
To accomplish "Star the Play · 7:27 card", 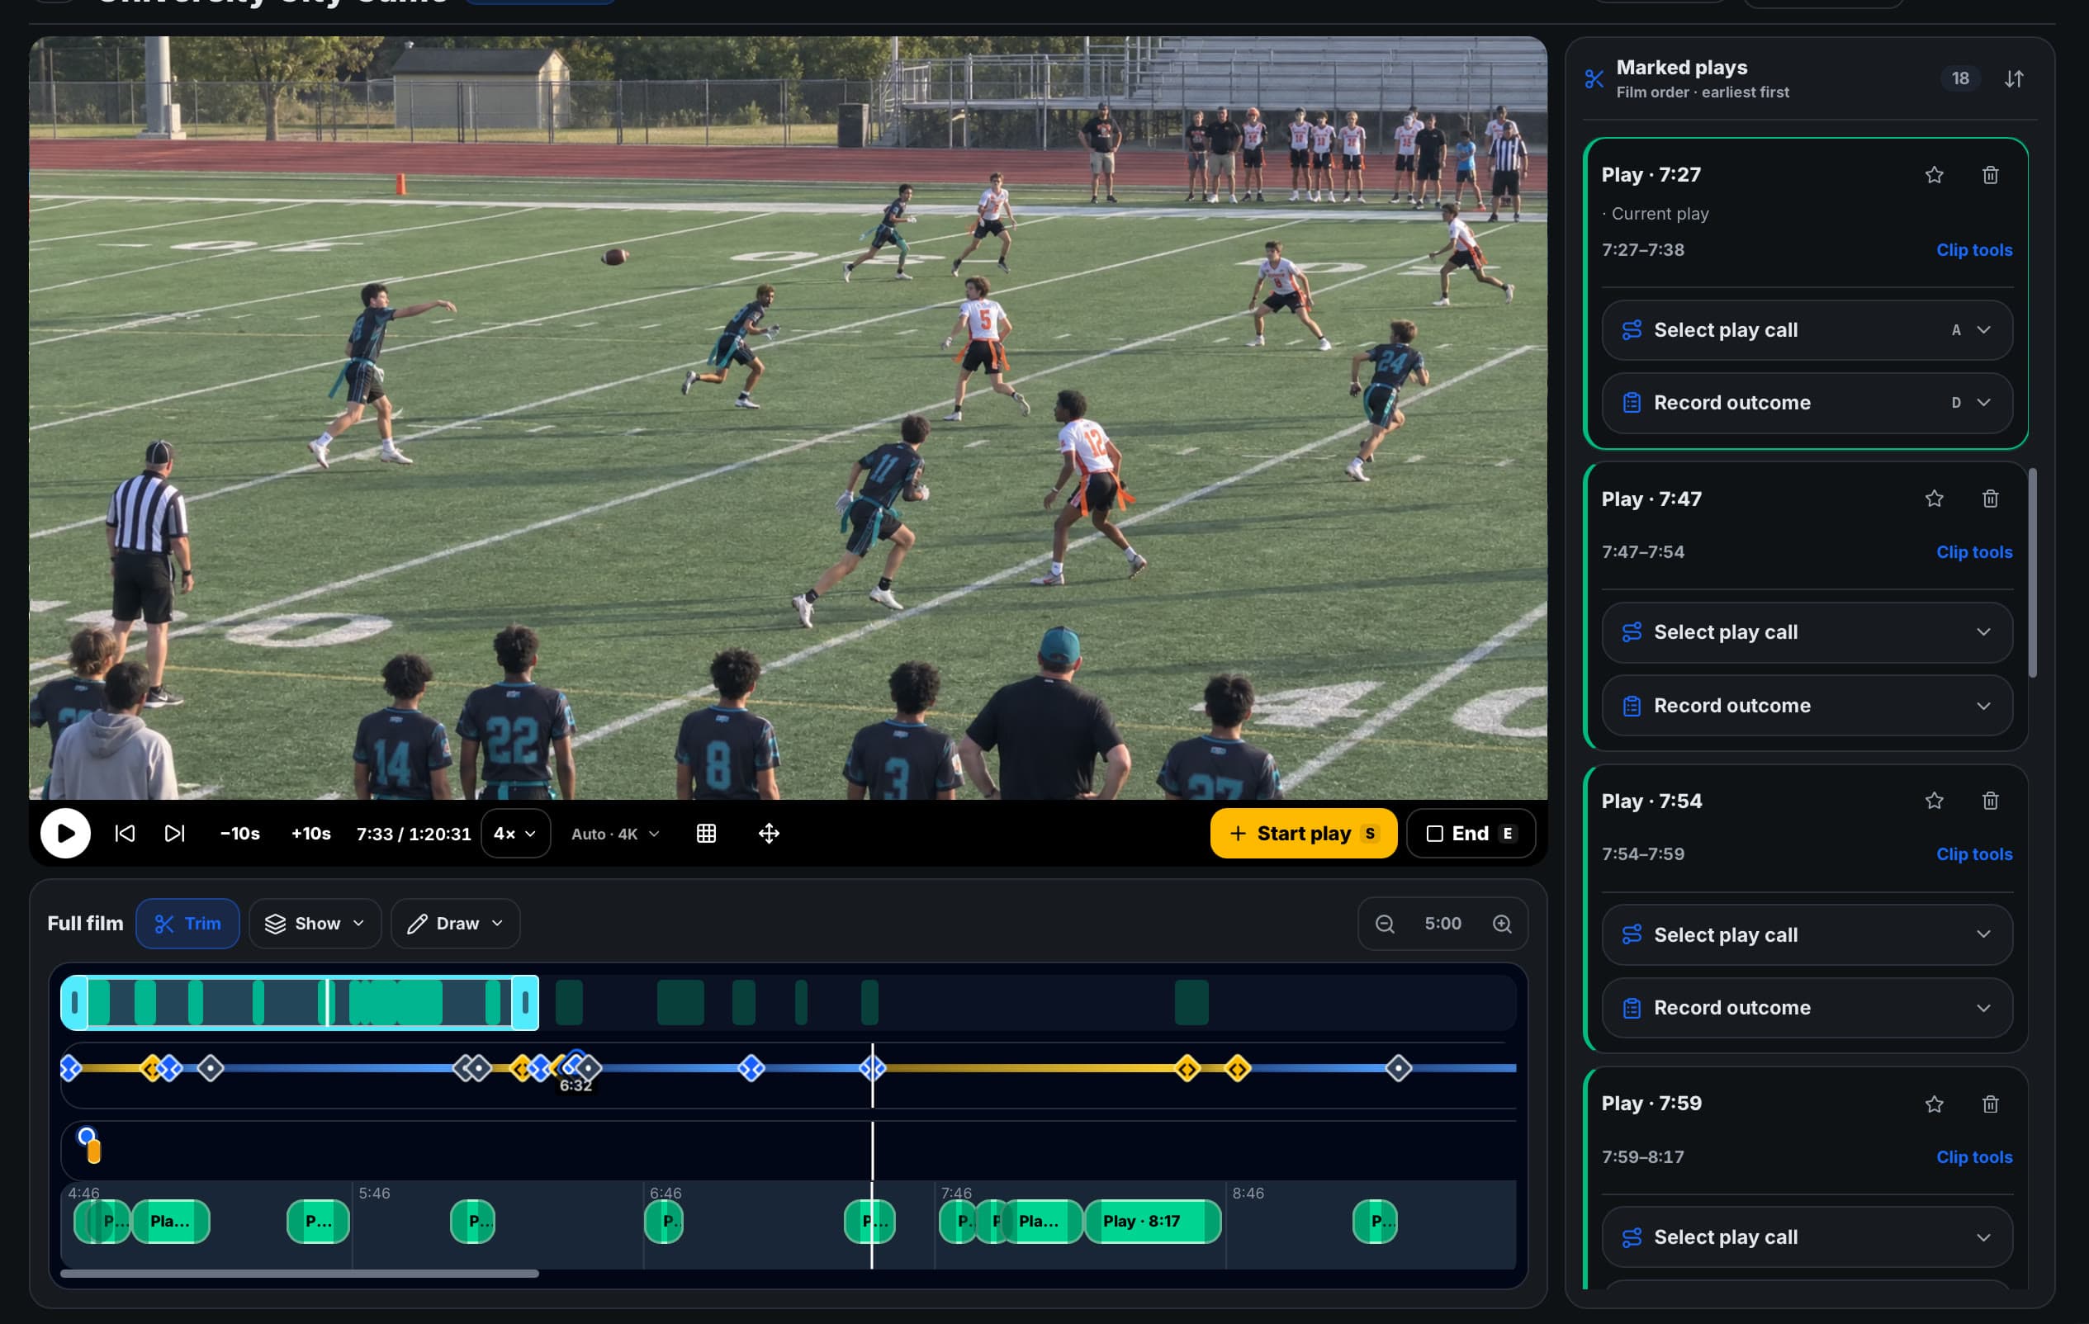I will pyautogui.click(x=1934, y=175).
